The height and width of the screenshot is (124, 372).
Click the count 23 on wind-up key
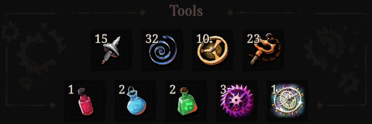253,39
